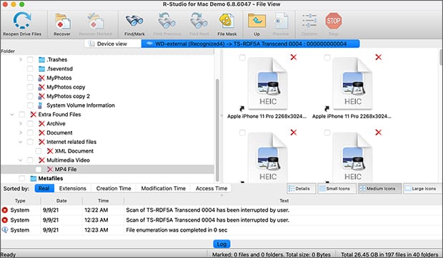Open the Find/Mark binoculars tool
This screenshot has height=258, width=443.
pos(134,21)
